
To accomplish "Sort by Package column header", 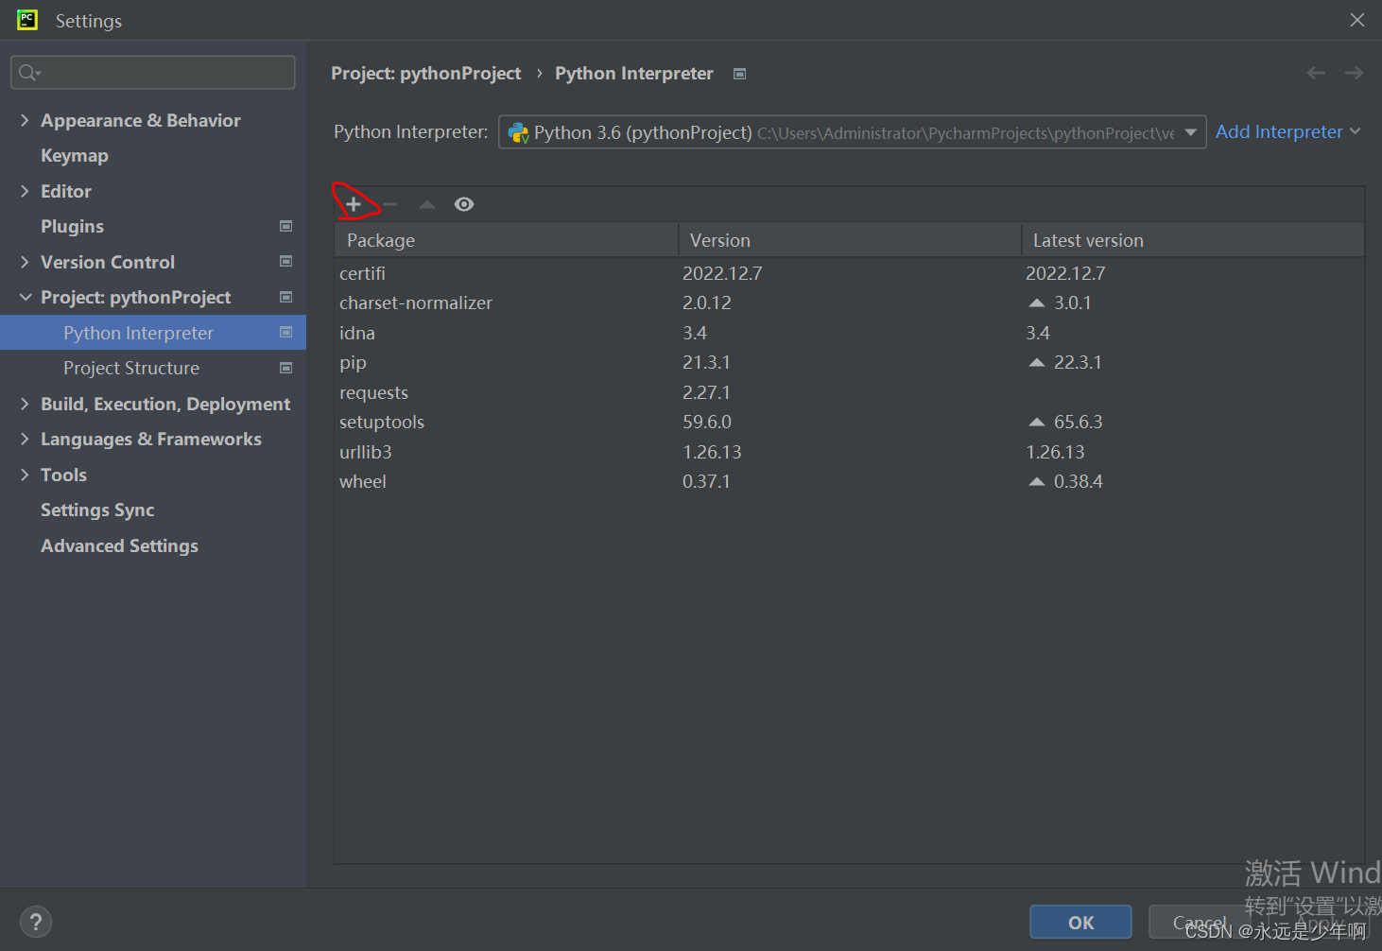I will [507, 240].
